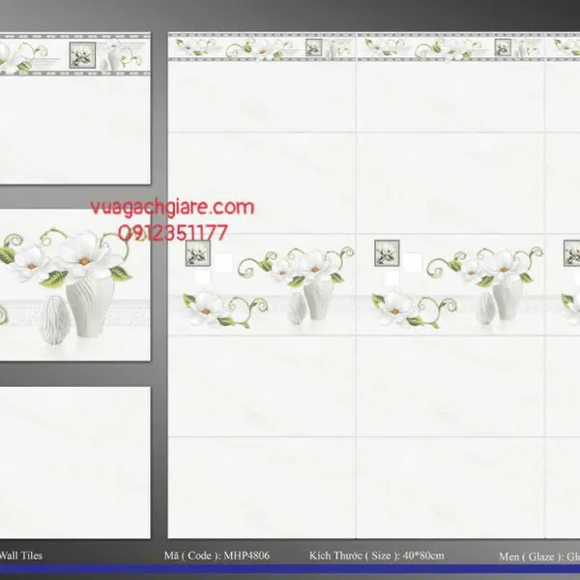Select the plain white tile thumbnail at bottom-left
The image size is (580, 580).
pyautogui.click(x=74, y=462)
